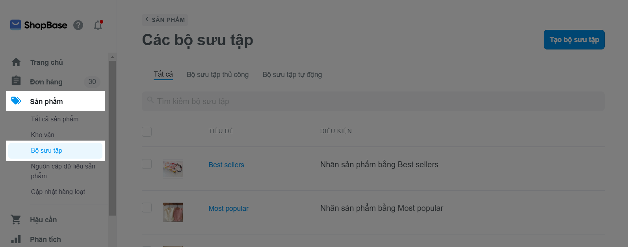Switch to Bộ sưu tập thủ công tab
Image resolution: width=628 pixels, height=247 pixels.
tap(217, 75)
